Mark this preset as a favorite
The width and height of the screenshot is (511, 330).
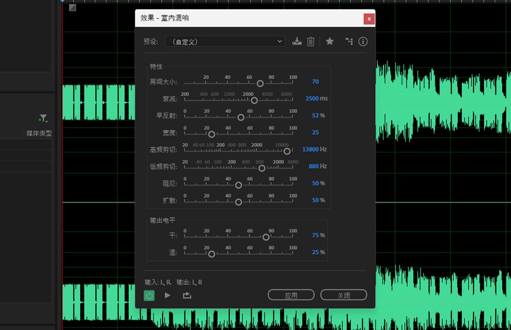[330, 41]
